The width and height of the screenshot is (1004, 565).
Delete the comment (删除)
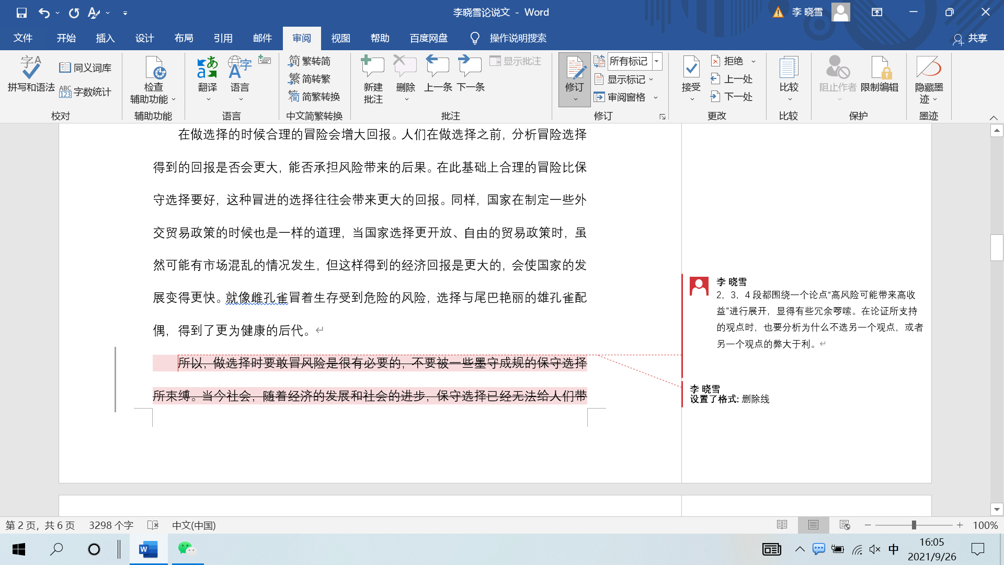tap(405, 73)
